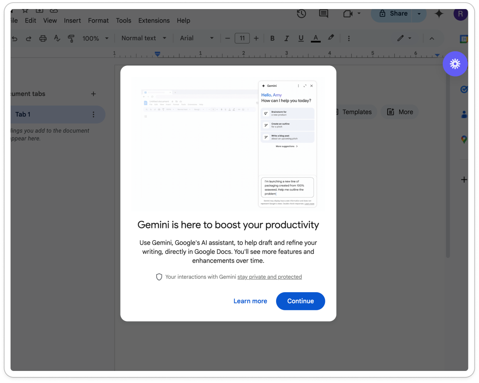Viewport: 479px width, 383px height.
Task: Click the Continue button in the dialog
Action: pos(301,301)
